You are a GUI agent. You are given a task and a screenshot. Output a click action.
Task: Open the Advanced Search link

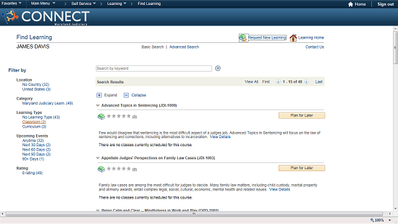184,47
